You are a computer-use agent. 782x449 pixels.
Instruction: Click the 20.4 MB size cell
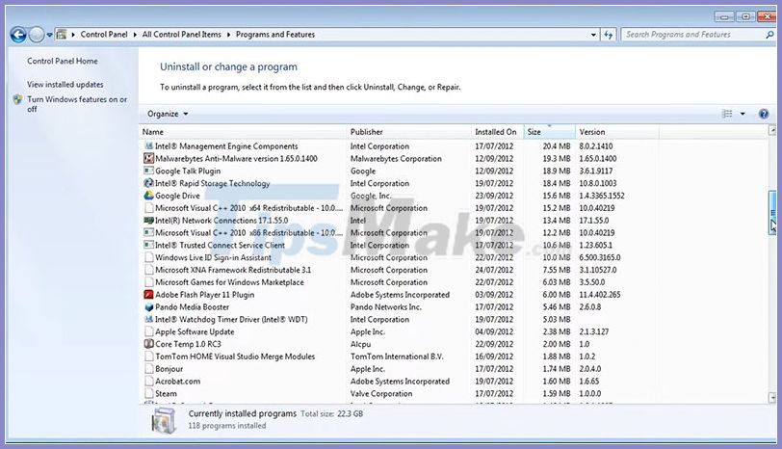click(556, 146)
